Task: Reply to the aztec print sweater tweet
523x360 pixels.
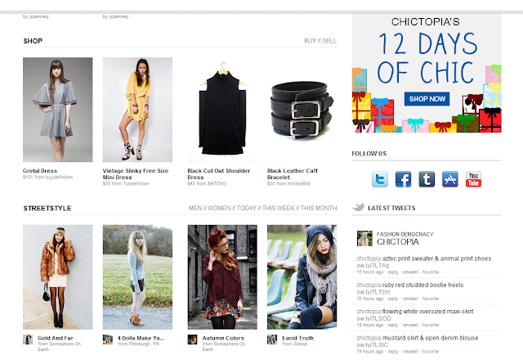Action: [393, 272]
